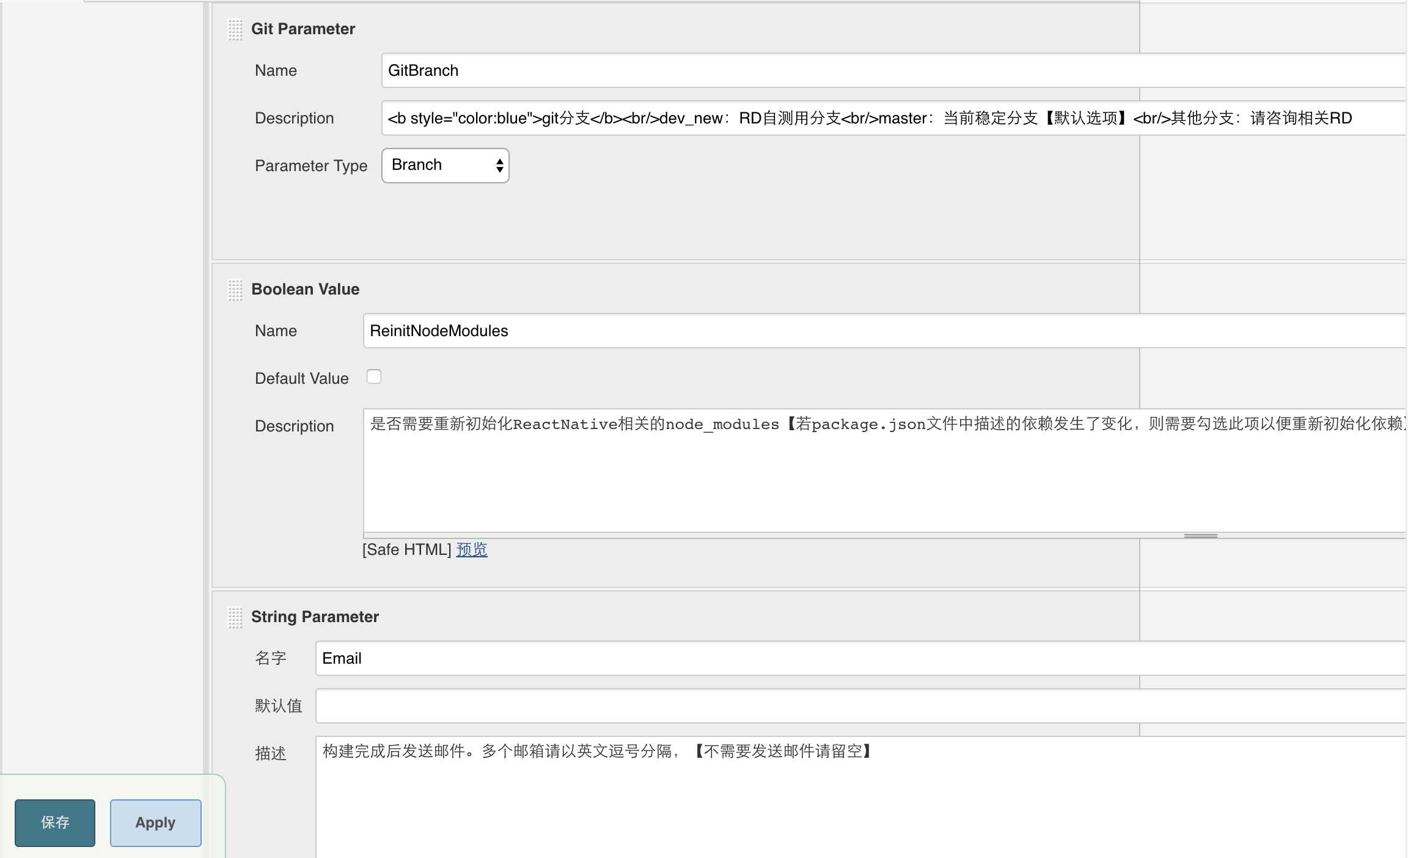The image size is (1408, 858).
Task: Click the [Safe HTML] text
Action: click(407, 549)
